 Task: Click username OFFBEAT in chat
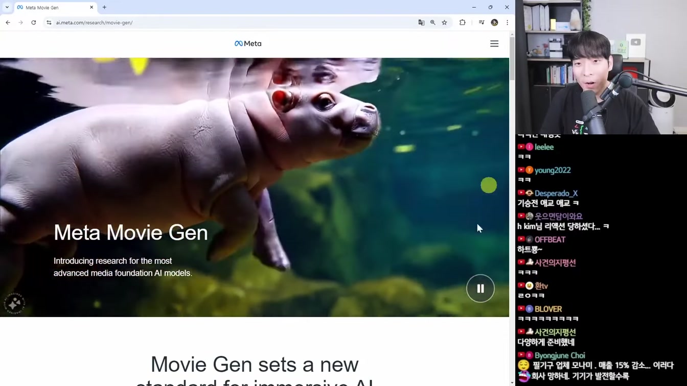(550, 239)
